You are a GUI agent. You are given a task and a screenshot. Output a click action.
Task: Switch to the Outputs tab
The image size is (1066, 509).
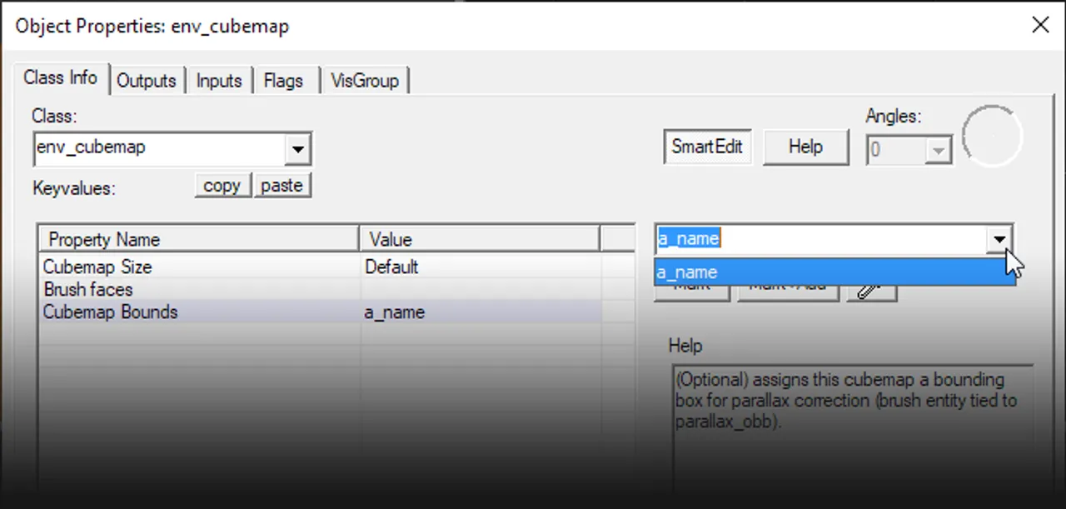point(147,81)
